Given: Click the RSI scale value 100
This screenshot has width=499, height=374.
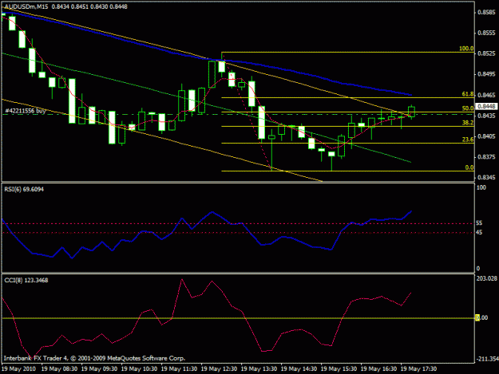Looking at the screenshot, I should [481, 187].
